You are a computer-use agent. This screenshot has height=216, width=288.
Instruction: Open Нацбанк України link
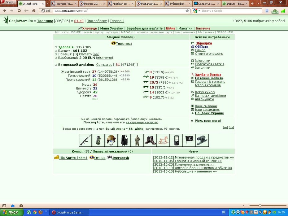[209, 113]
